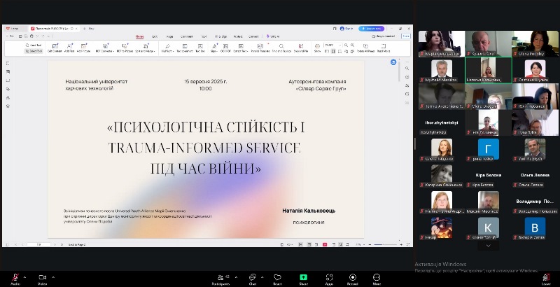Click the Record icon
Screen dimensions: 560x287
click(x=352, y=278)
